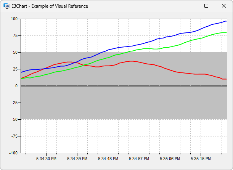Click the 0 label on the vertical axis
Image resolution: width=233 pixels, height=170 pixels.
[x=16, y=86]
